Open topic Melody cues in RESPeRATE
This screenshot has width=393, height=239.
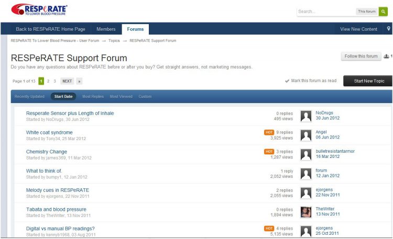click(x=58, y=190)
